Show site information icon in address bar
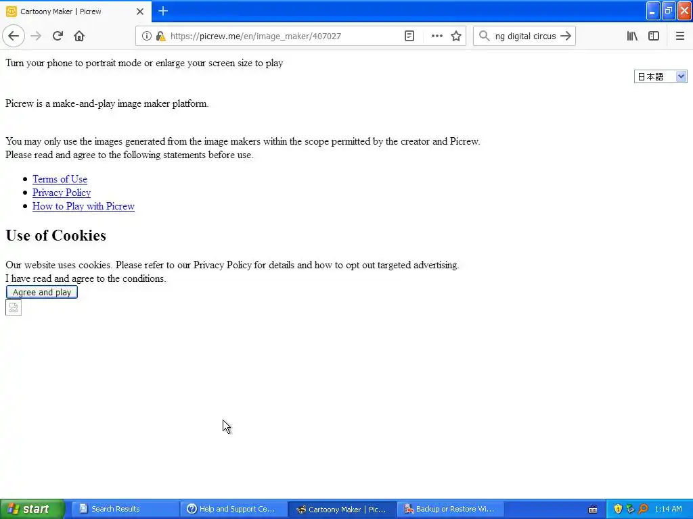The image size is (693, 519). click(146, 36)
